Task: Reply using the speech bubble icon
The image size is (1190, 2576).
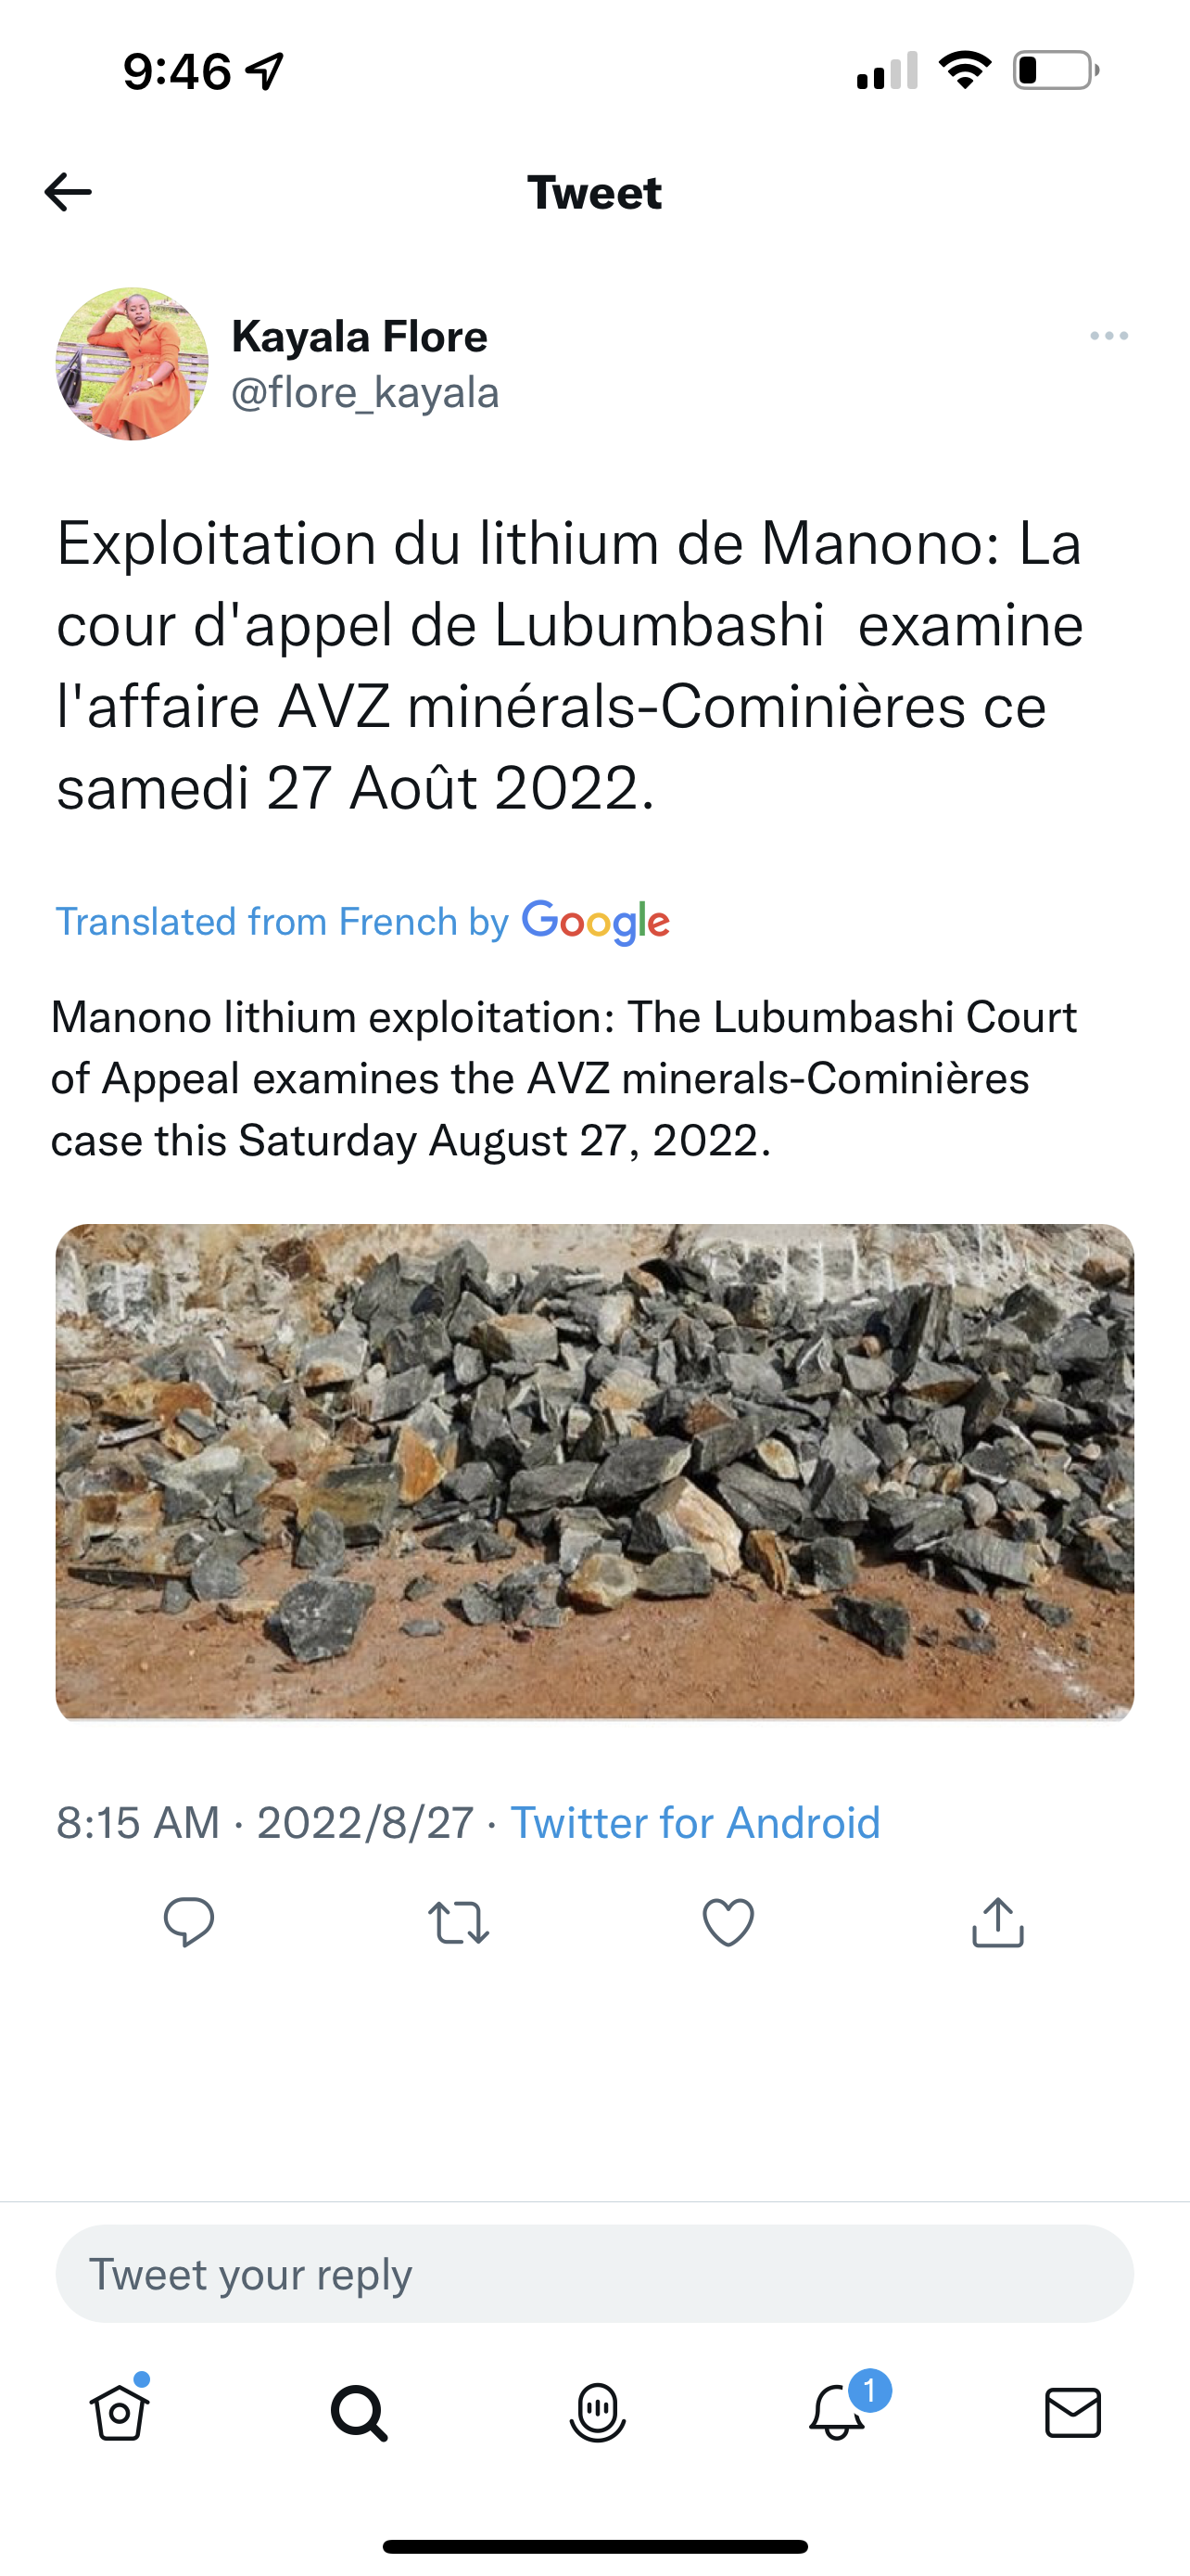Action: coord(188,1922)
